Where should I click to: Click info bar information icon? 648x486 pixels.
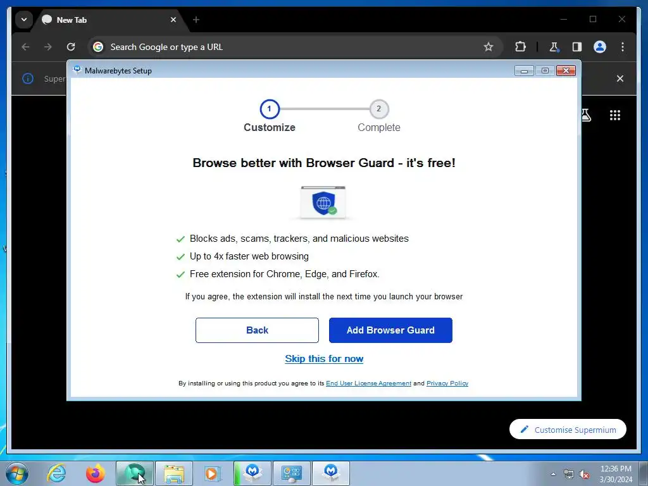28,78
